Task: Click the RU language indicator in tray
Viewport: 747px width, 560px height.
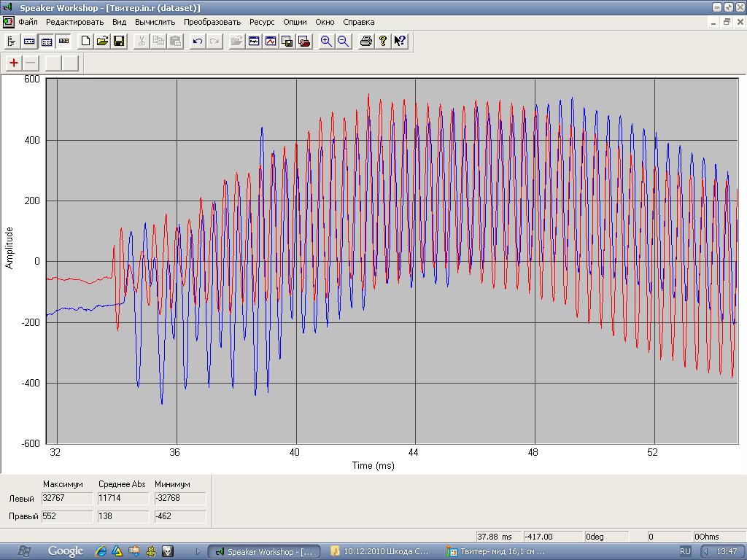Action: [x=685, y=551]
